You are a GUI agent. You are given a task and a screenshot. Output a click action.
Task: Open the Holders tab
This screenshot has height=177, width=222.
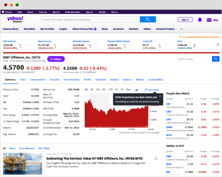(140, 80)
